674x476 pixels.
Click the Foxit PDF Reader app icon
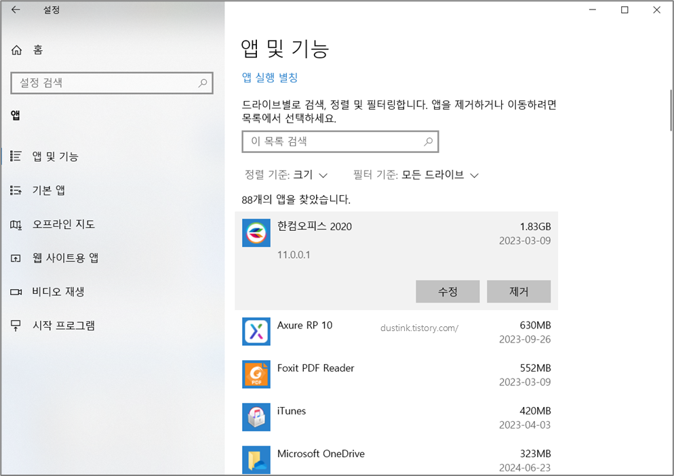click(256, 374)
